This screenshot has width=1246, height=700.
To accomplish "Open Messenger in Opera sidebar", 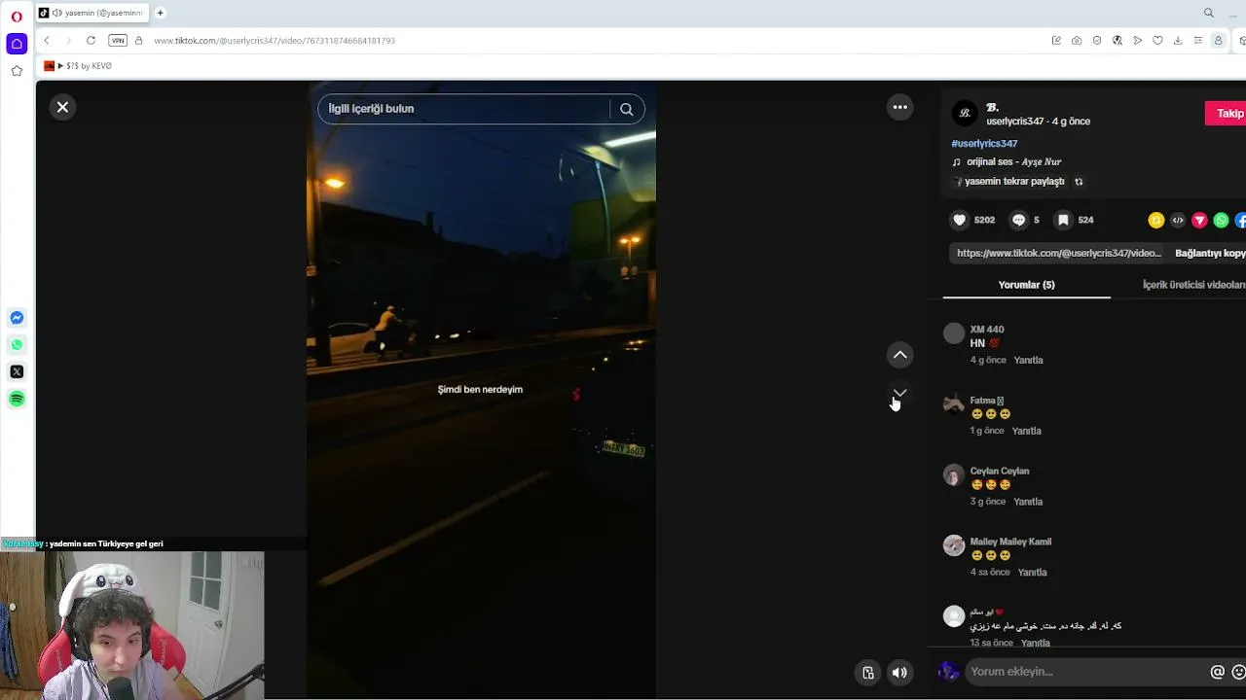I will [17, 318].
